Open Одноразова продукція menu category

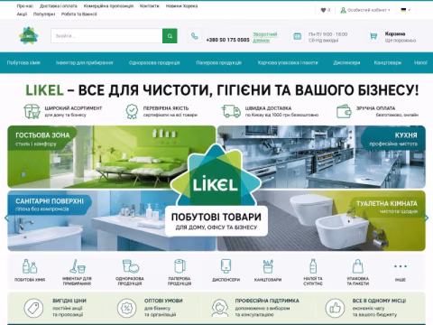(x=154, y=62)
